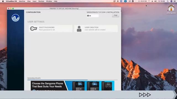Viewport: 177px width, 99px height.
Task: Click the 'Generating initramfs' status text
Action: tap(34, 78)
